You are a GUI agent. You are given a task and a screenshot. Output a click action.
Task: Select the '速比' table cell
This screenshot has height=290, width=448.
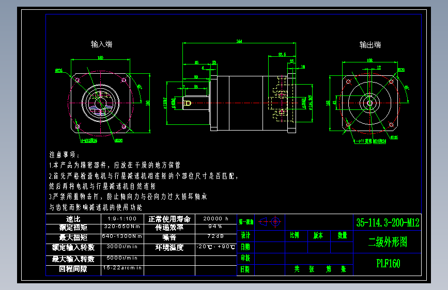tap(73, 219)
